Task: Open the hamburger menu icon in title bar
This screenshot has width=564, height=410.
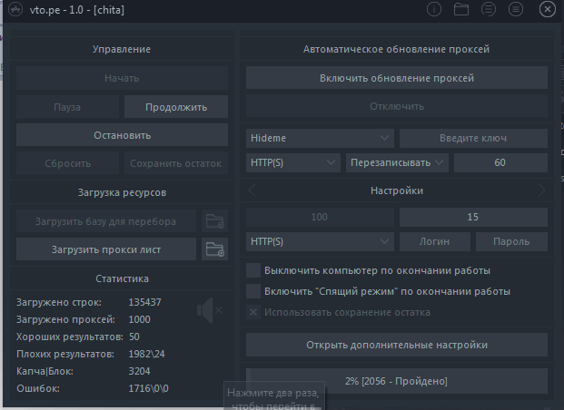Action: tap(516, 10)
